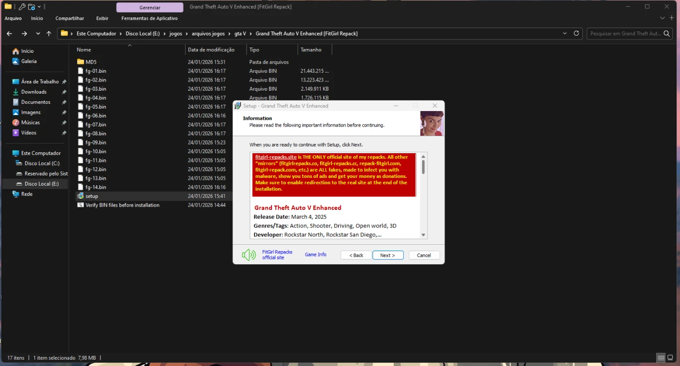Select Disco Local (C:) drive
This screenshot has width=680, height=366.
[42, 163]
